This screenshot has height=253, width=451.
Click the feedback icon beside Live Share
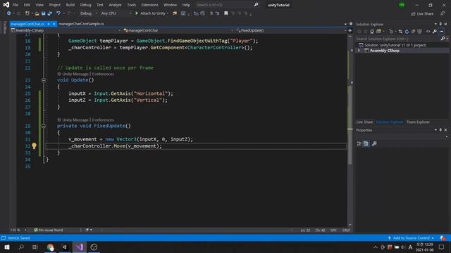(443, 13)
